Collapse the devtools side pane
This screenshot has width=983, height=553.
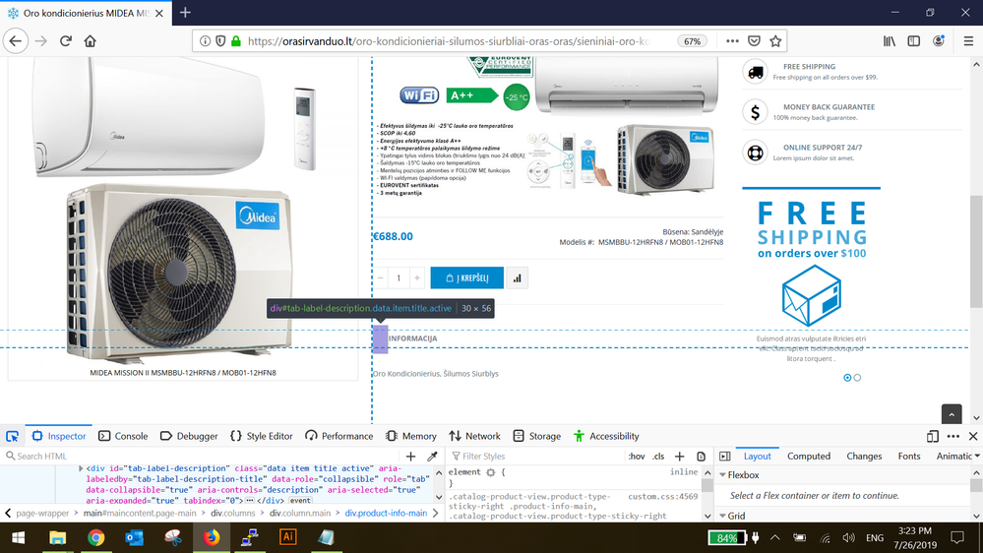(725, 457)
